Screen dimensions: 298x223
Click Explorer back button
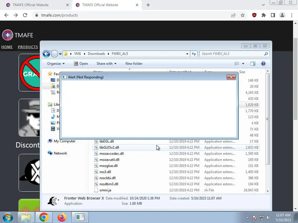pyautogui.click(x=46, y=54)
